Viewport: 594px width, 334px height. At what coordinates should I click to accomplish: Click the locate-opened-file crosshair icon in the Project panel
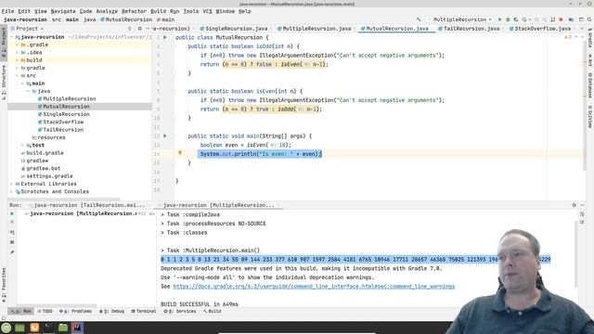click(x=130, y=29)
